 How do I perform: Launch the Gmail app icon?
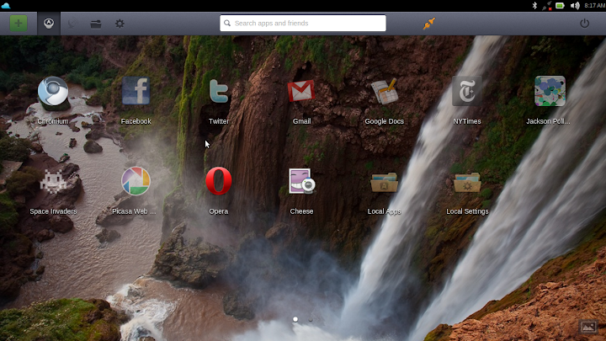301,91
